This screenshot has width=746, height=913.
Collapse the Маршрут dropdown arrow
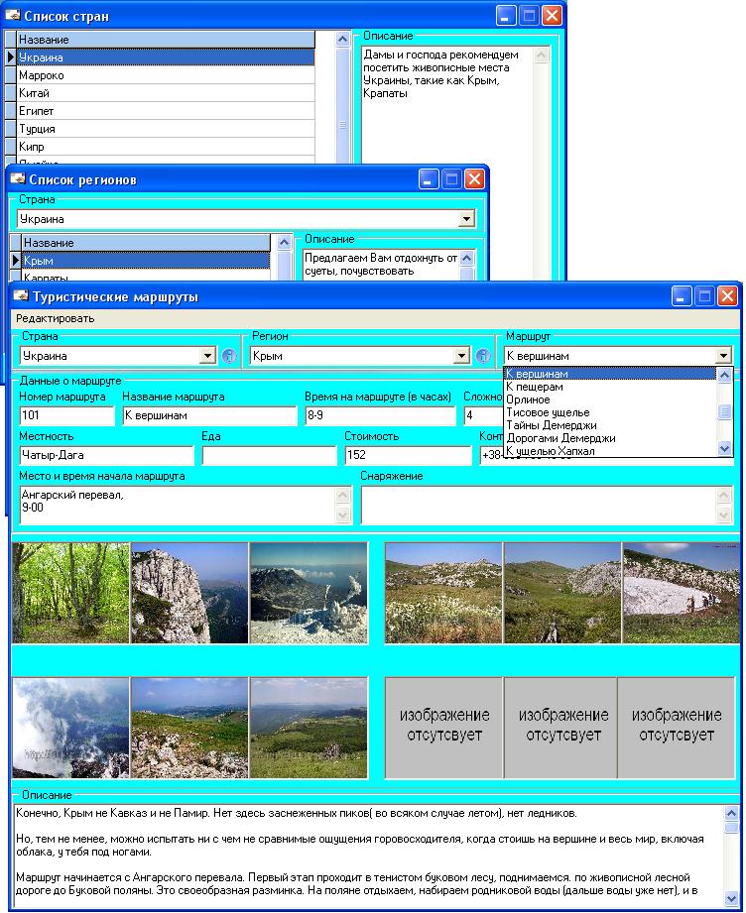[722, 355]
